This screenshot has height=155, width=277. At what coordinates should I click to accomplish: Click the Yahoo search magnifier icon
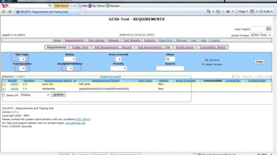click(x=50, y=6)
